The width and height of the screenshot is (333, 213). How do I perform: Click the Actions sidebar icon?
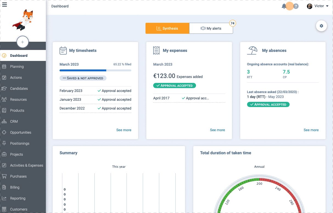pyautogui.click(x=4, y=77)
